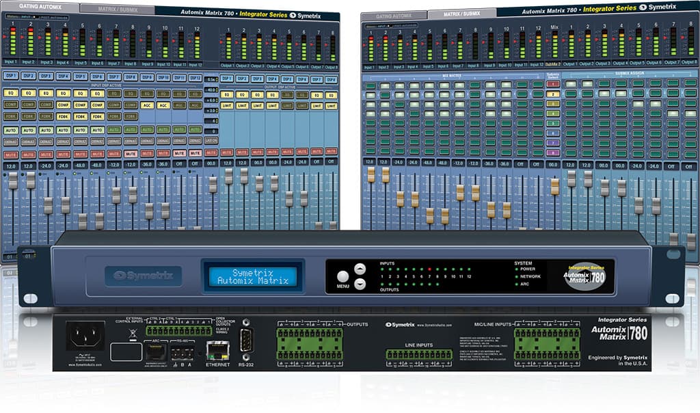This screenshot has height=413, width=700.
Task: Edit Input 11 gain field Off
Action: pos(179,164)
